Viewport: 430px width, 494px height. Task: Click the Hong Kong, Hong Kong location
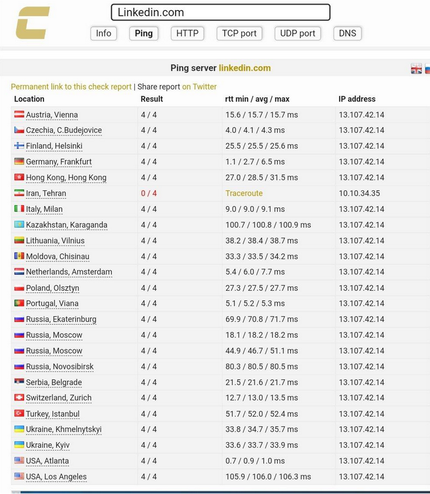point(66,177)
